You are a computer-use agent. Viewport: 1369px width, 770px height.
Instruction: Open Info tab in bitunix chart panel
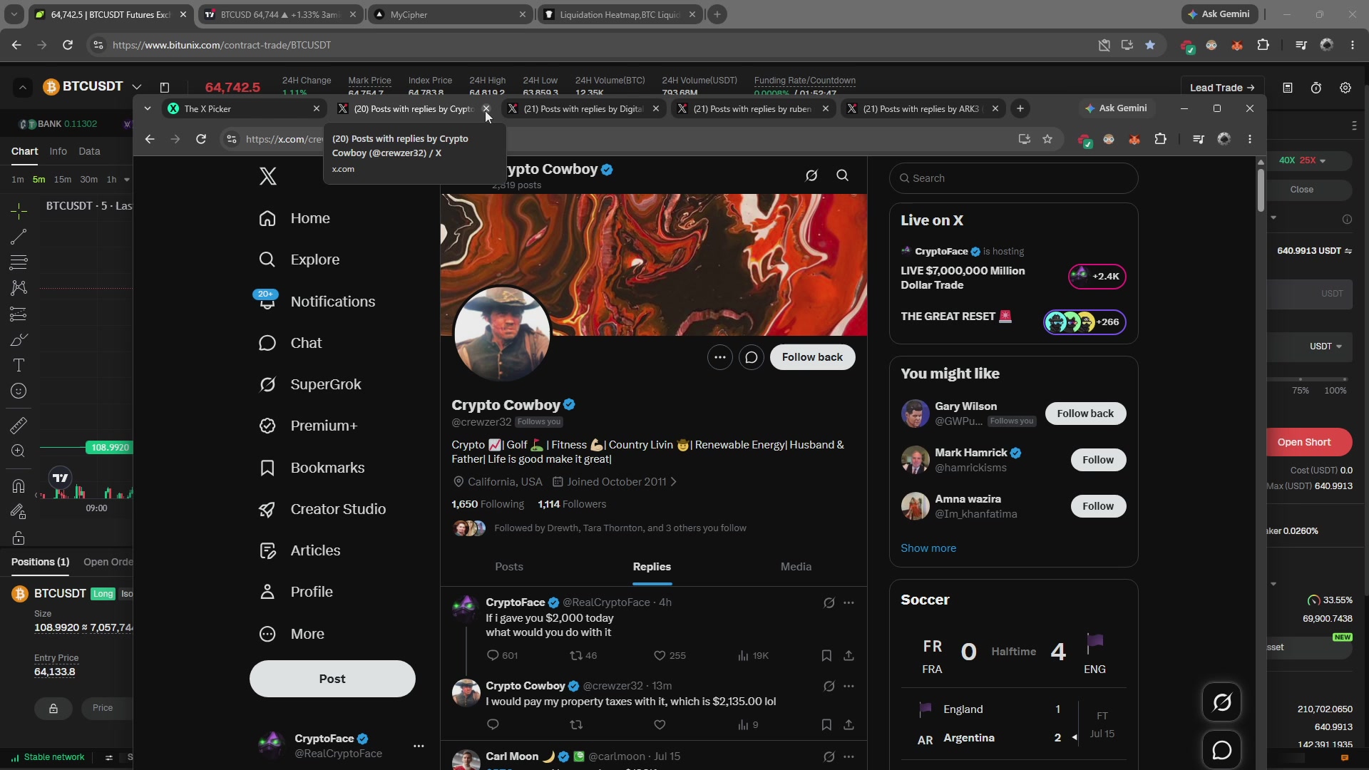click(x=58, y=151)
